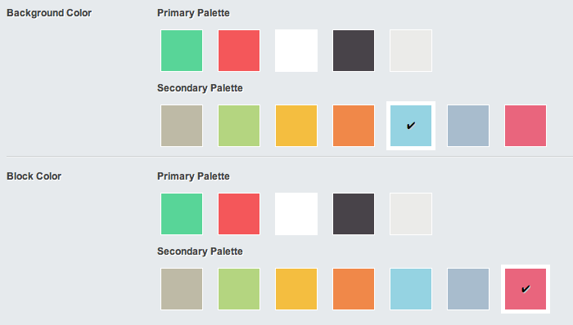Choose light gray swatch in Background Color primary palette
This screenshot has height=325, width=573.
pos(411,51)
